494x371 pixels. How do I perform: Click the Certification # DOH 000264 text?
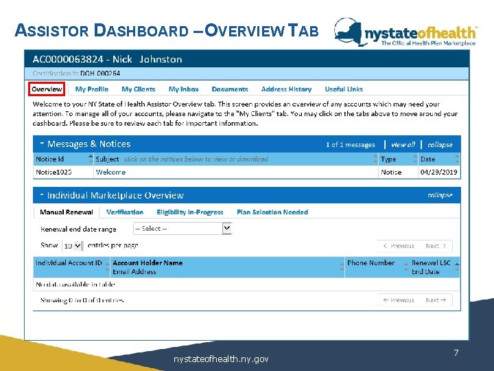point(76,74)
